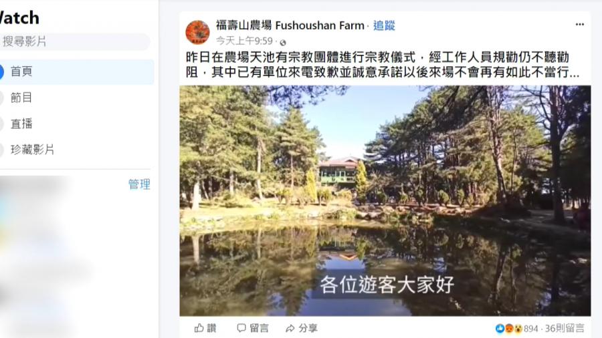Play the Fushoushan Farm pond video
This screenshot has height=338, width=602.
(x=385, y=200)
